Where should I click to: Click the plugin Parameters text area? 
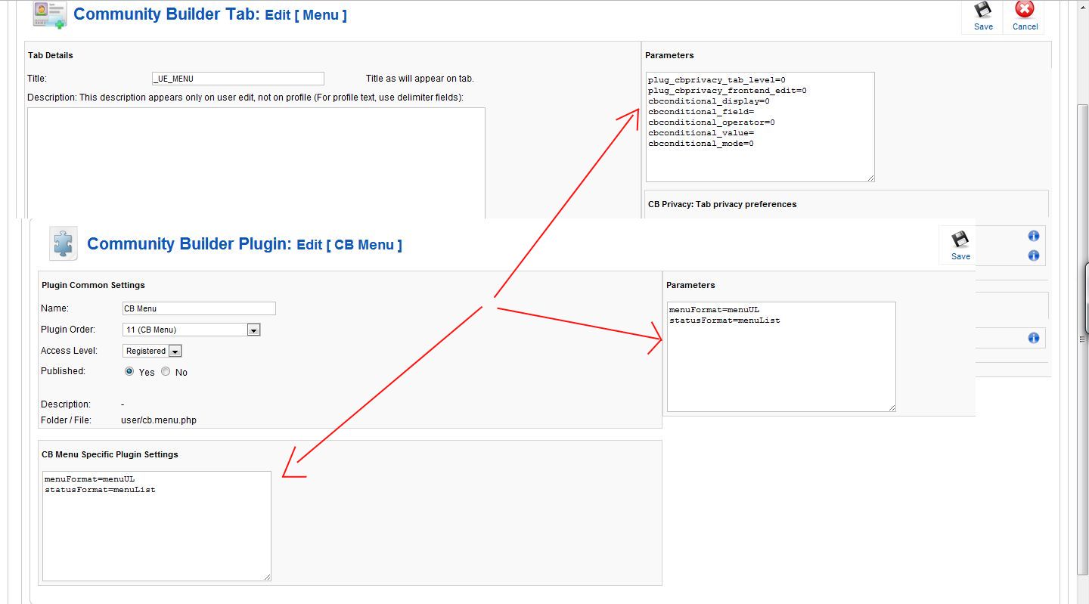(x=781, y=357)
